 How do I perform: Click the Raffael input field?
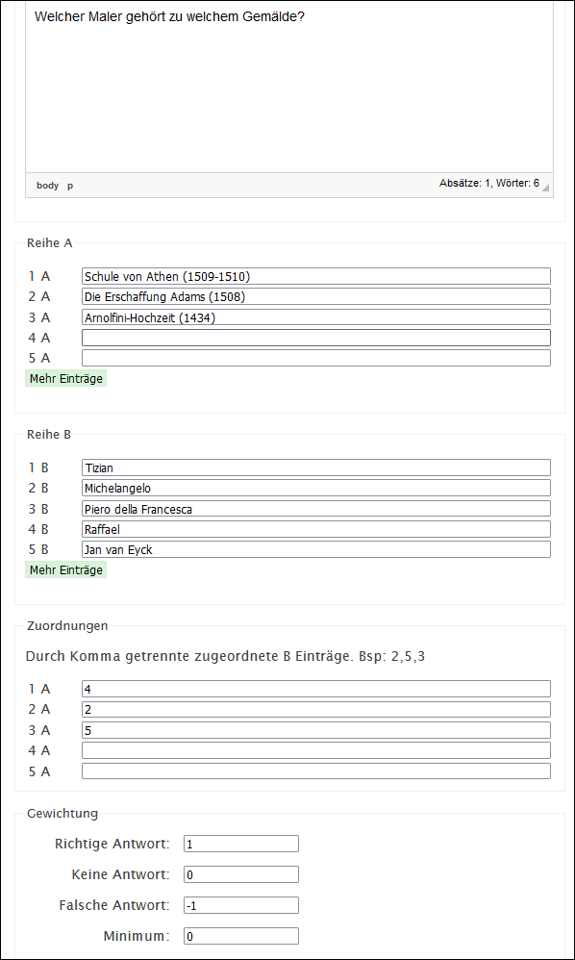(316, 529)
